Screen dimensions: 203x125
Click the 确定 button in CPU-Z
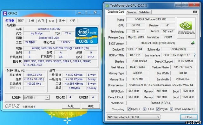(91, 106)
